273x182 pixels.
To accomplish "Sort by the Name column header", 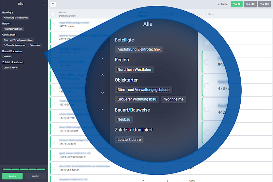I will [x=62, y=12].
